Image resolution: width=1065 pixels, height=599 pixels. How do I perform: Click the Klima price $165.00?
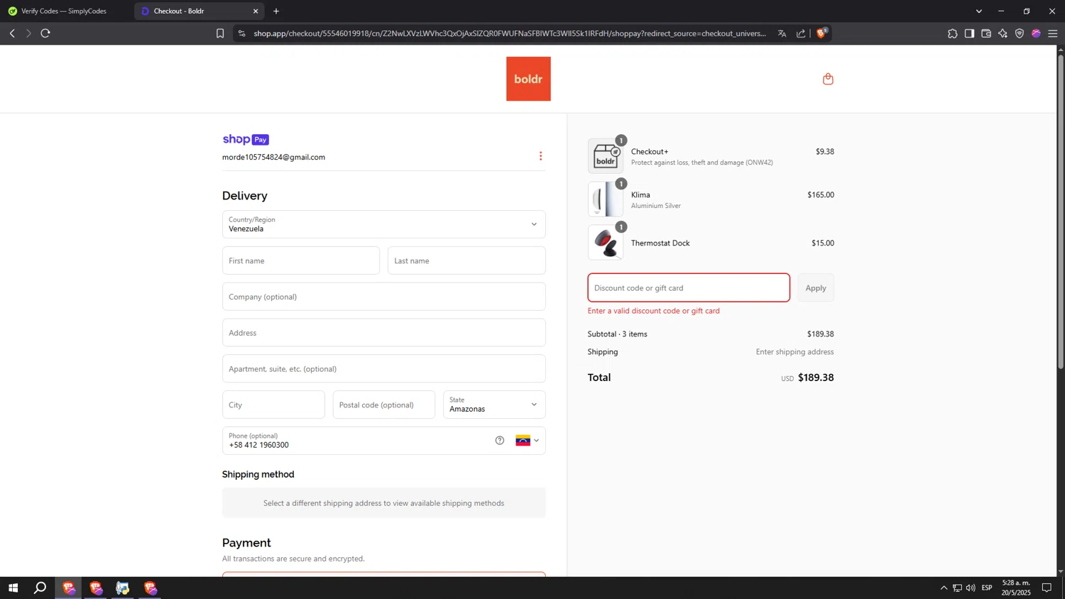click(x=821, y=195)
